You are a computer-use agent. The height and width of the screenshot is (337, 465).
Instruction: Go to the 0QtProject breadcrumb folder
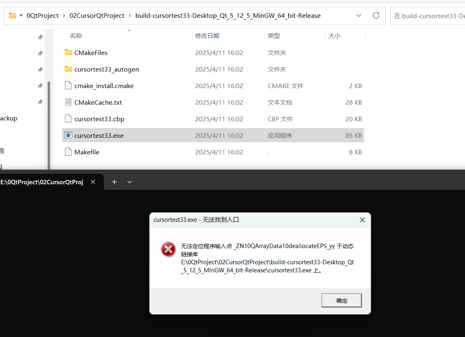pos(42,15)
